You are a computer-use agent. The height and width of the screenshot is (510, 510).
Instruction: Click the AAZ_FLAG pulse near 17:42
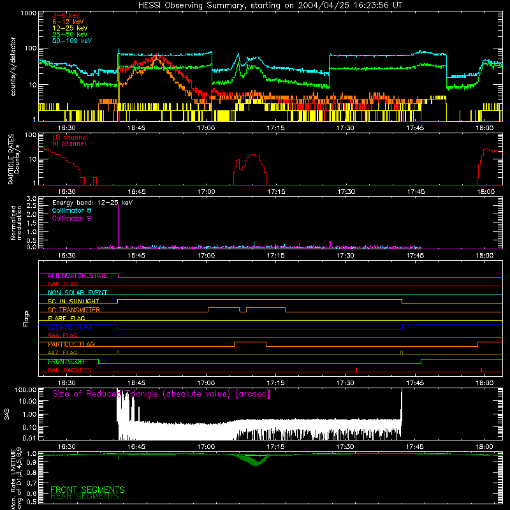[402, 353]
